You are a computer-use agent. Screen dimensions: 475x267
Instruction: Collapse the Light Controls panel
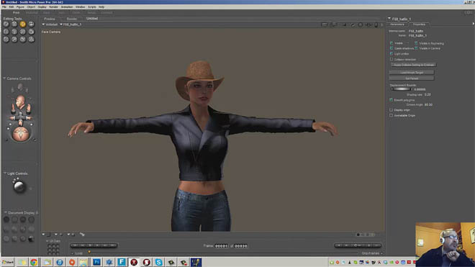(5, 173)
